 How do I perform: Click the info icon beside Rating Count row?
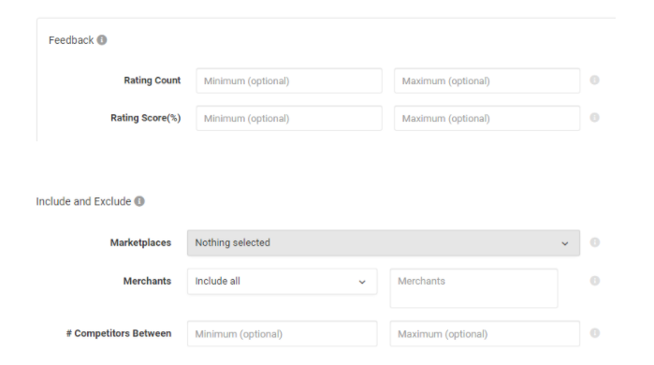(x=594, y=80)
